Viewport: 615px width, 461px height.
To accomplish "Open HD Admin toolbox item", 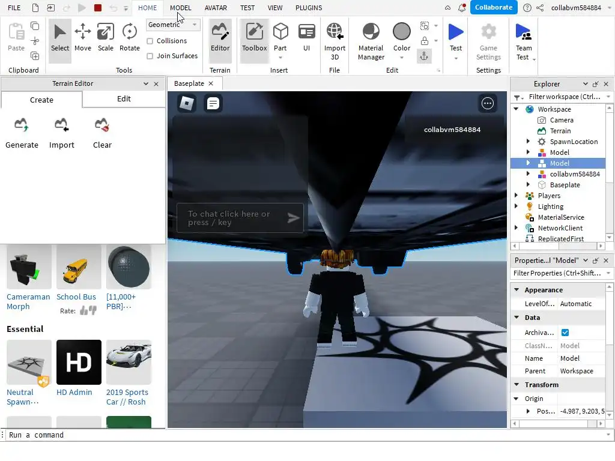I will click(79, 362).
